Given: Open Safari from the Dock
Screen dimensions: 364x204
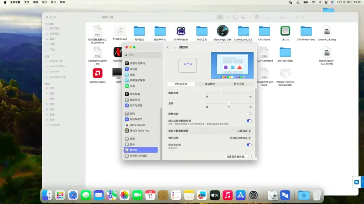Looking at the screenshot, I should click(x=73, y=195).
